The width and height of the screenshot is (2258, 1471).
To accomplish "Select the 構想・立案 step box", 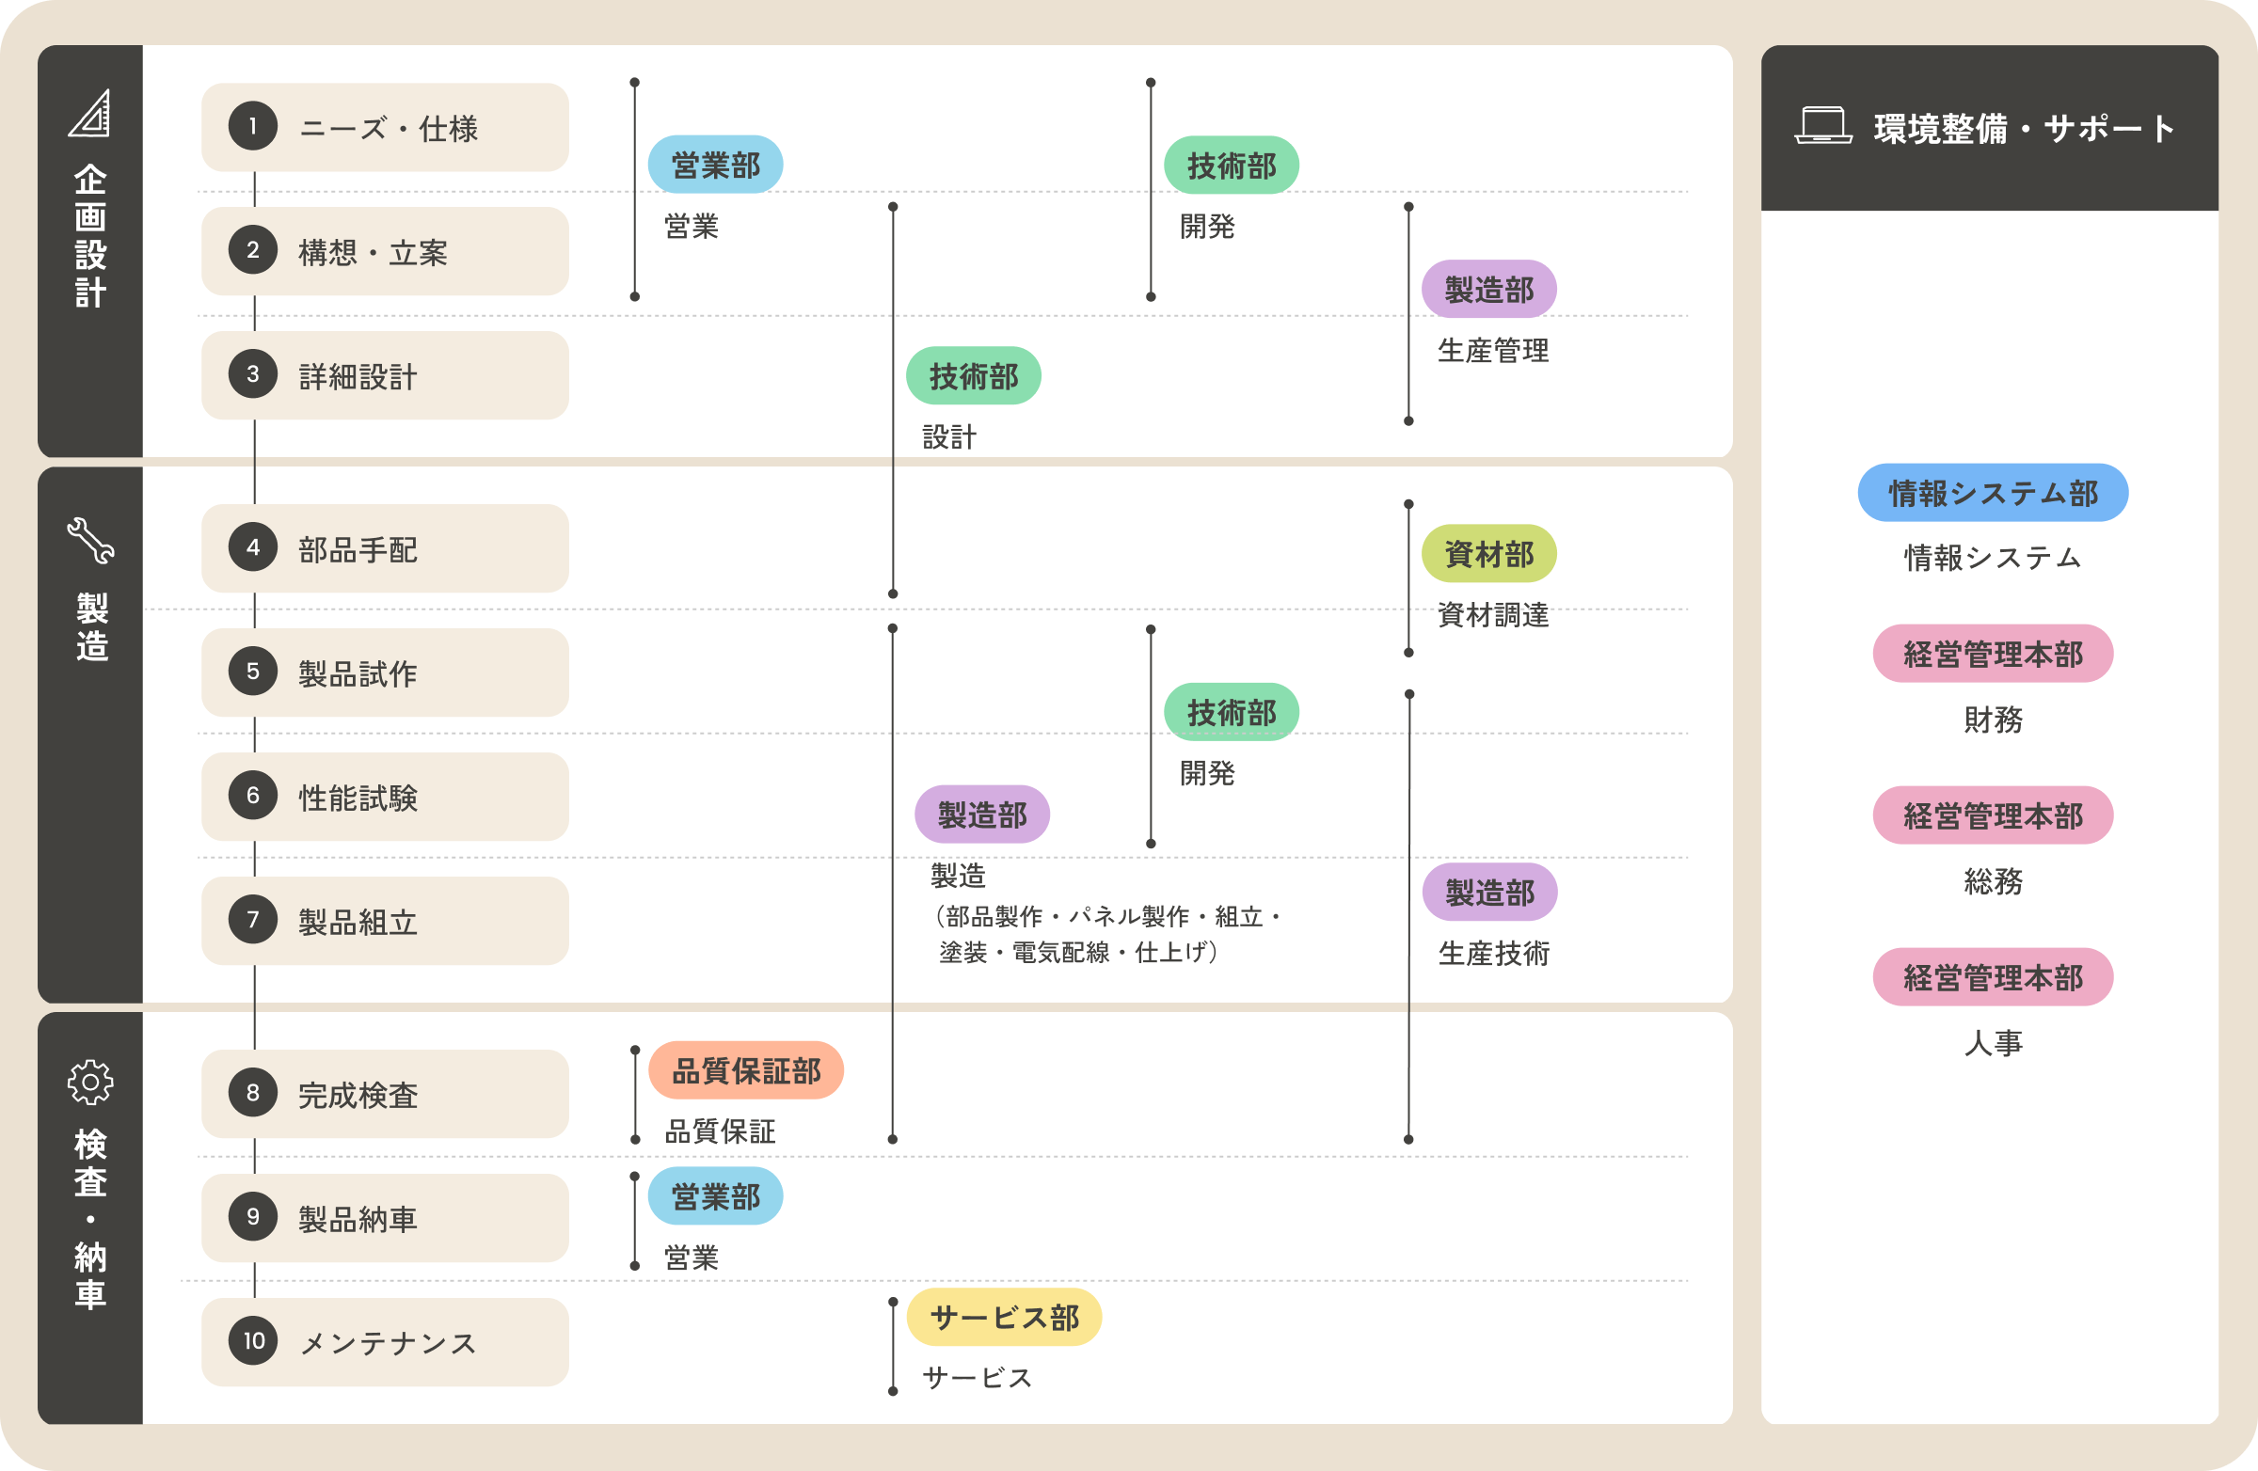I will click(x=384, y=251).
